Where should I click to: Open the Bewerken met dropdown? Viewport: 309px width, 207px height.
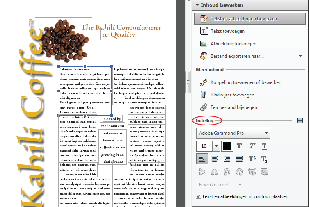point(220,185)
